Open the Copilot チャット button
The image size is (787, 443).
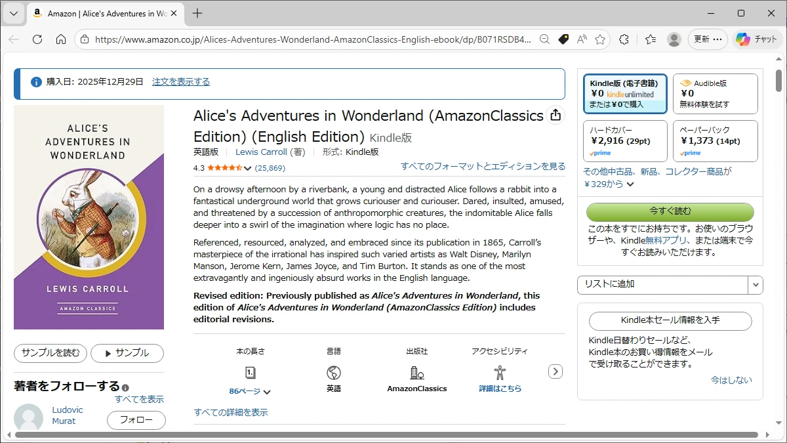(756, 39)
